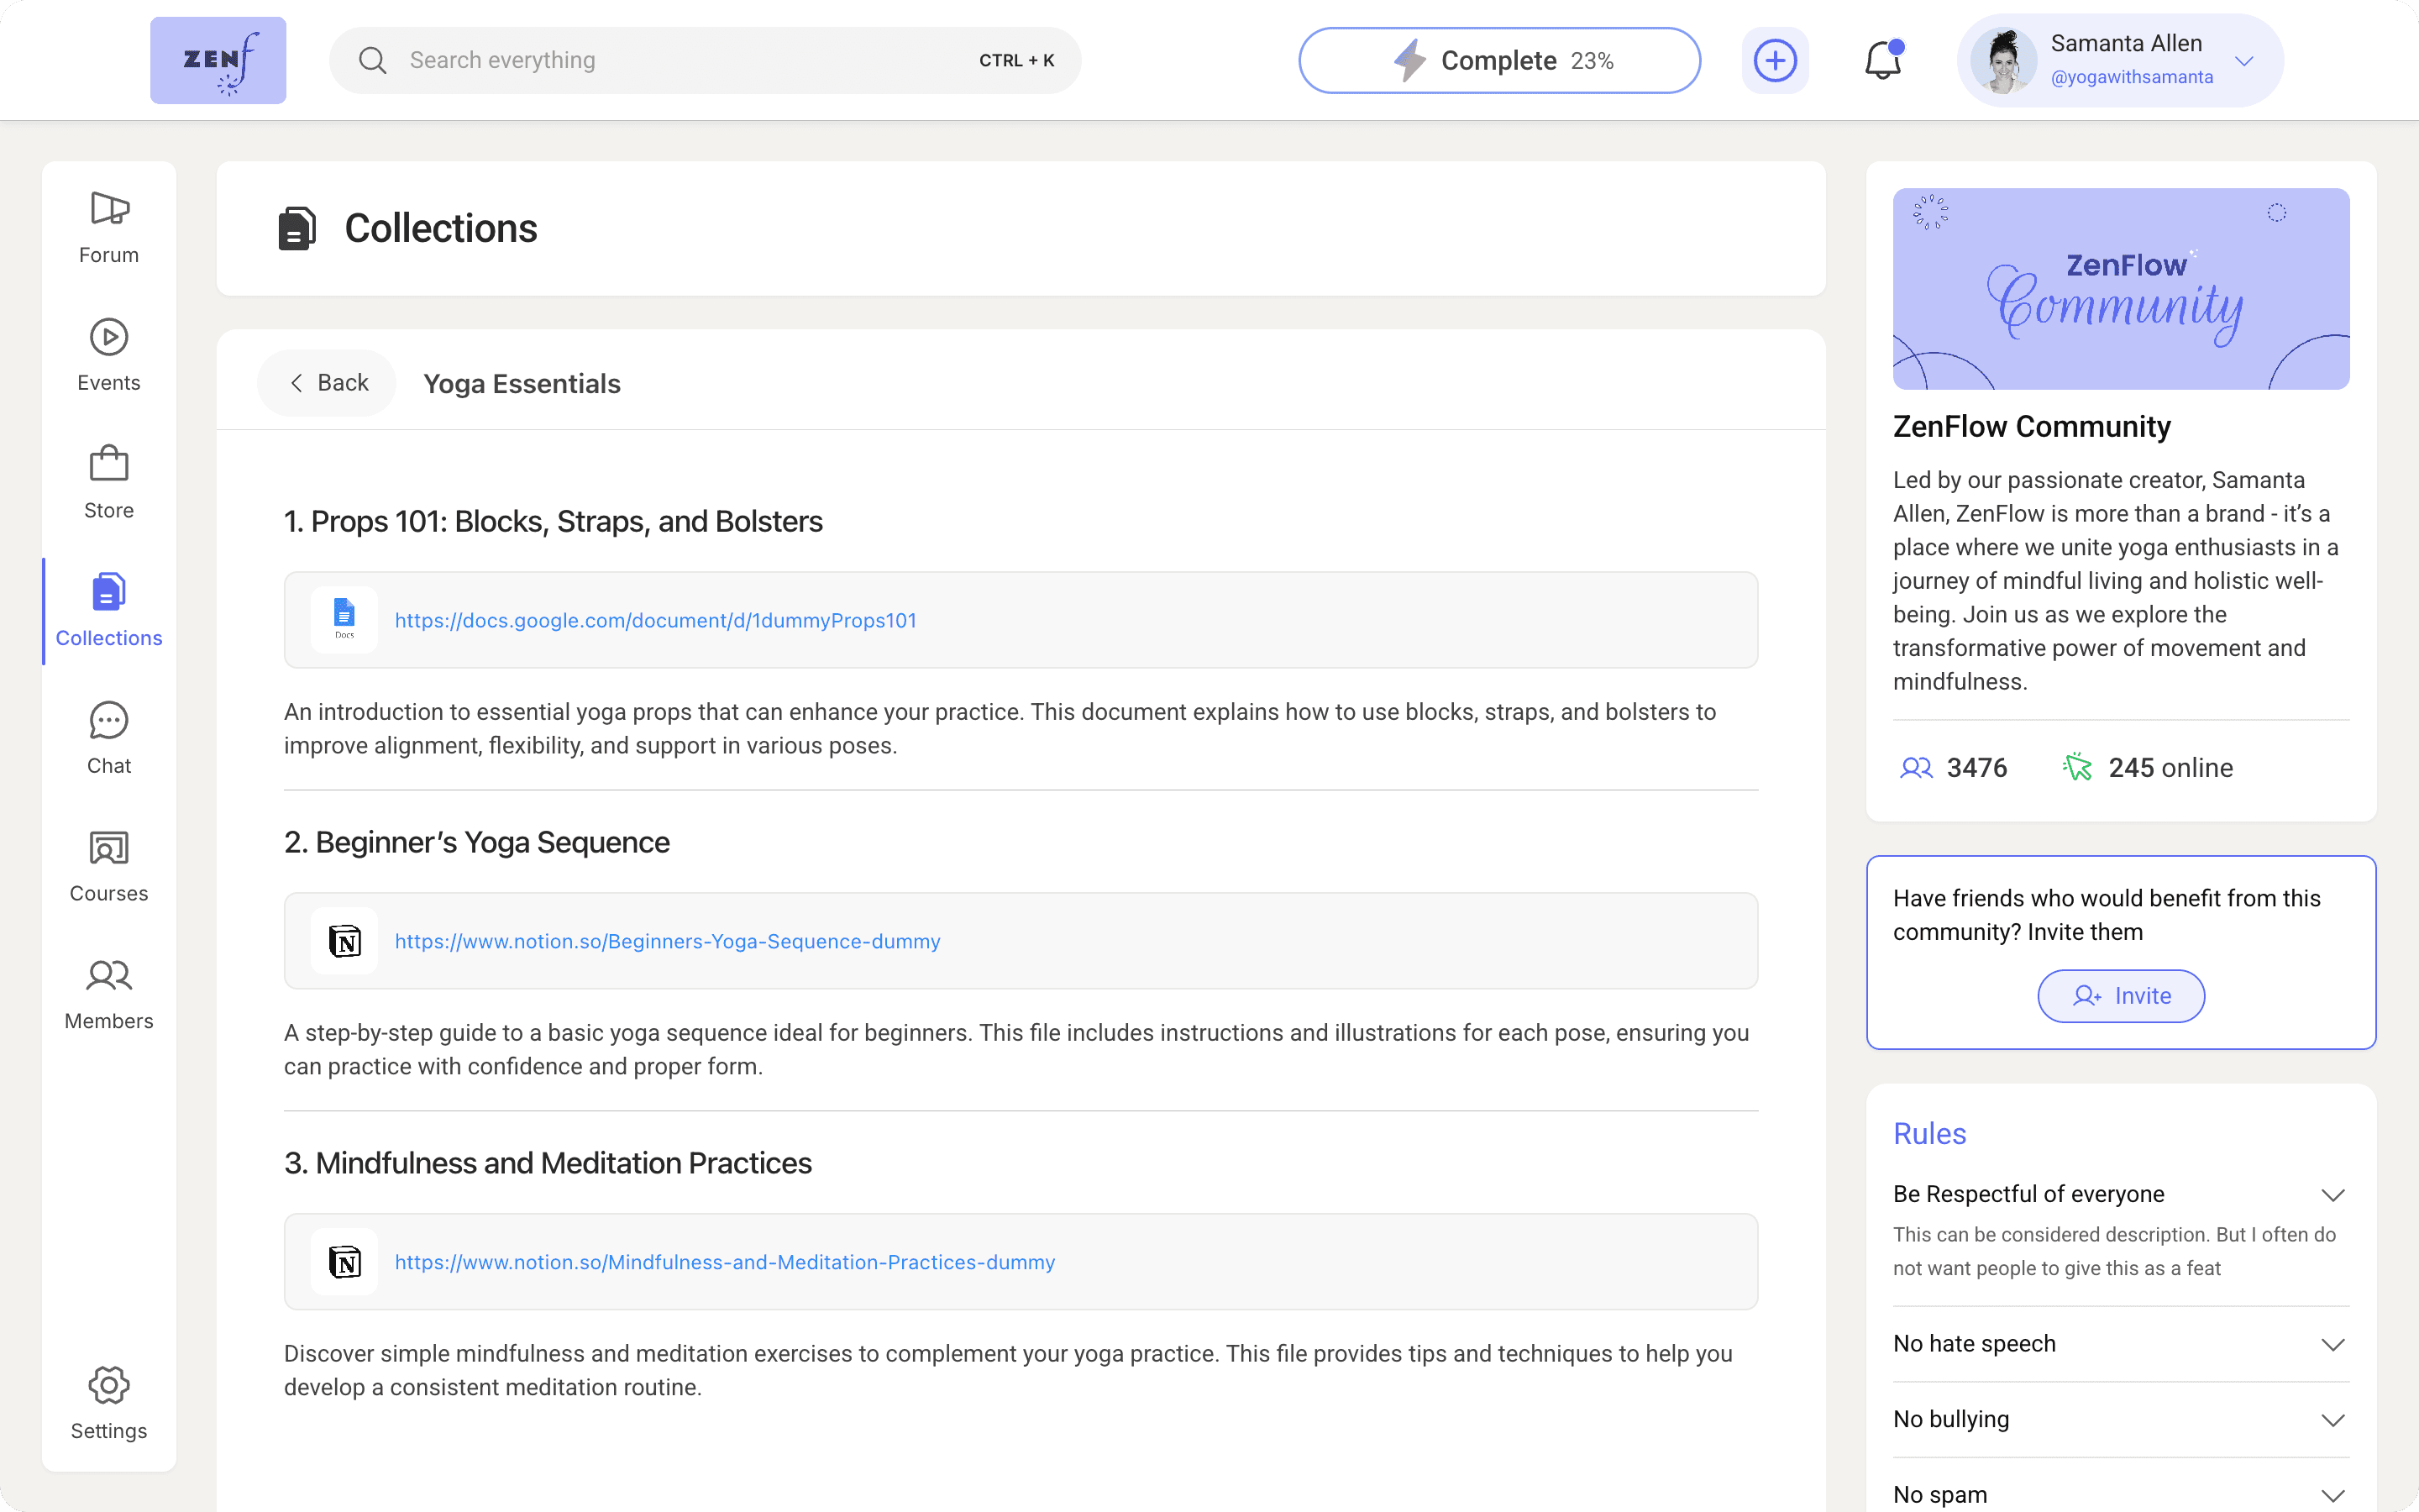2419x1512 pixels.
Task: Open the Mindfulness and Meditation Notion link
Action: (725, 1262)
